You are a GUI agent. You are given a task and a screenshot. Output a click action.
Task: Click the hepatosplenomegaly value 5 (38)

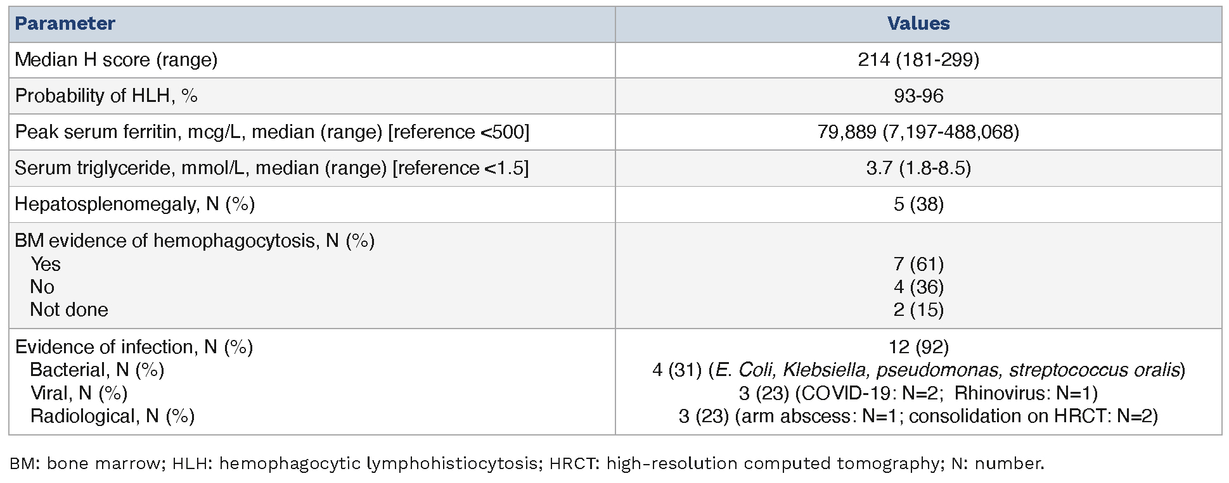click(x=918, y=204)
